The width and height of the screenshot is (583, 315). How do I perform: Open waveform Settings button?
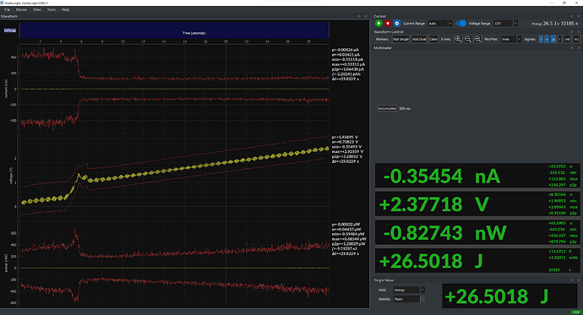click(10, 30)
